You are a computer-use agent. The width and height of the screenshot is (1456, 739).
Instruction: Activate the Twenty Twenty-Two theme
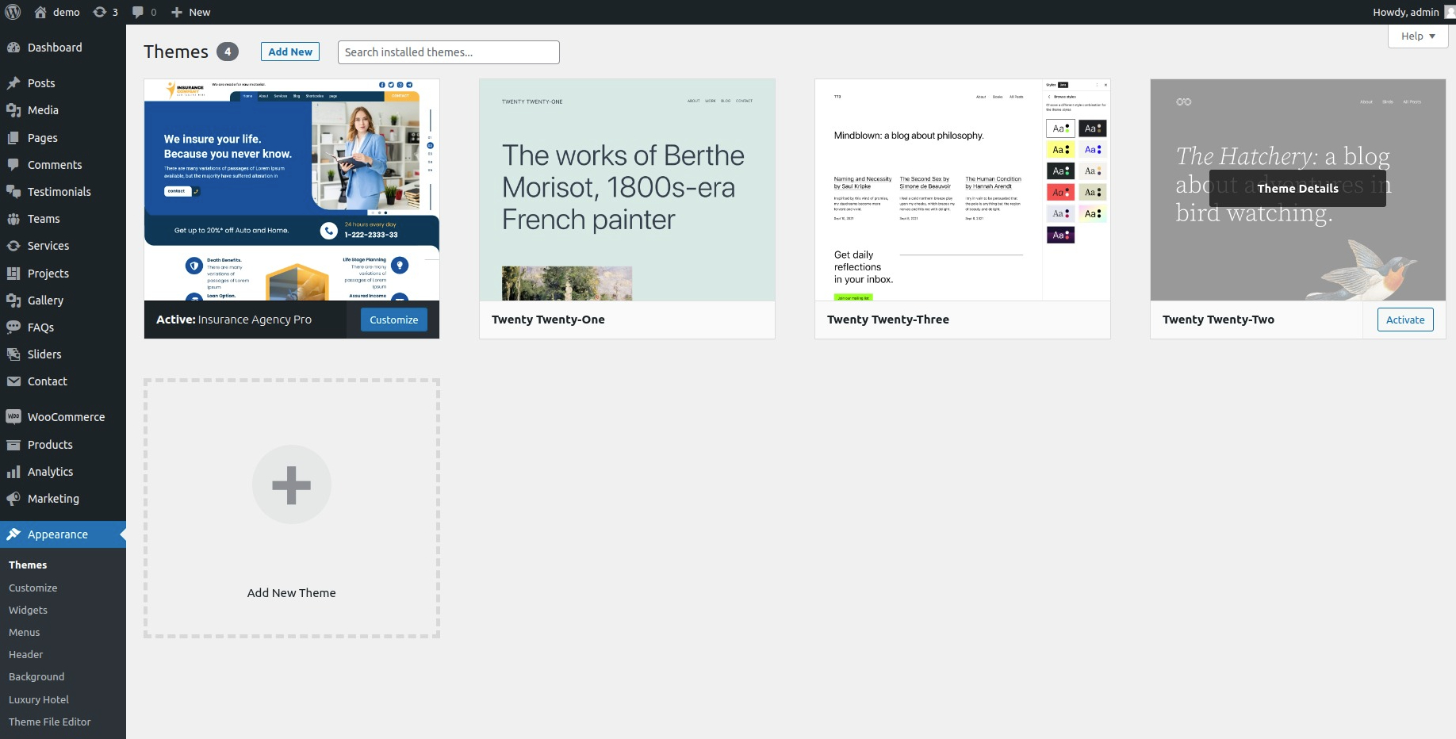[x=1405, y=320]
